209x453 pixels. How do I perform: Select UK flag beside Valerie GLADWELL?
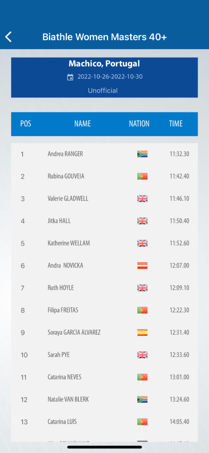coord(142,198)
